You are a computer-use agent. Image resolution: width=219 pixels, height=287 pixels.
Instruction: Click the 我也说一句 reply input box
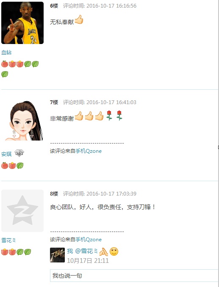pos(134,276)
